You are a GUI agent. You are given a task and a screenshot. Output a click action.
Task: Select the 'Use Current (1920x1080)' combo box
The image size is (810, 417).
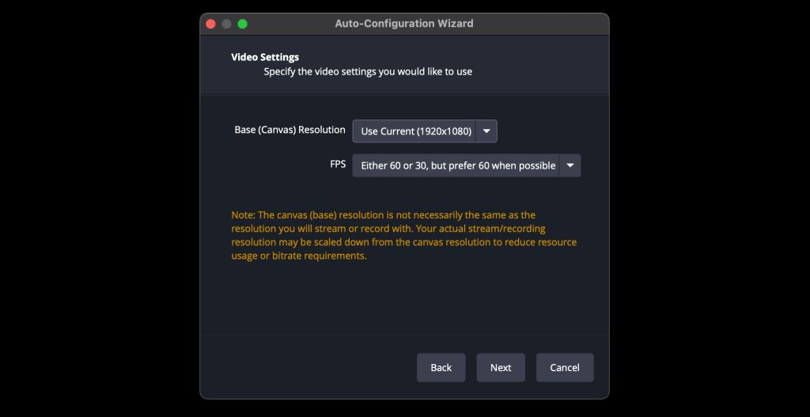(425, 131)
